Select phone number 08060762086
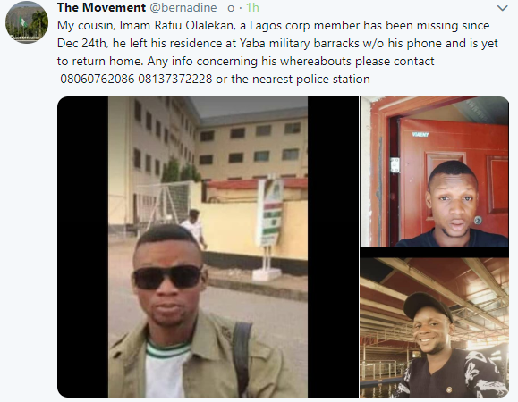The width and height of the screenshot is (518, 402). pos(98,80)
